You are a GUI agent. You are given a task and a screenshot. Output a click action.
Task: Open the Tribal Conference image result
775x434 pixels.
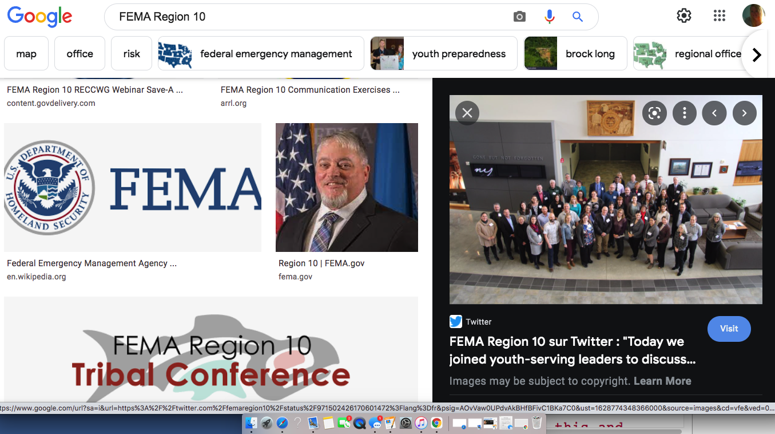pos(211,349)
